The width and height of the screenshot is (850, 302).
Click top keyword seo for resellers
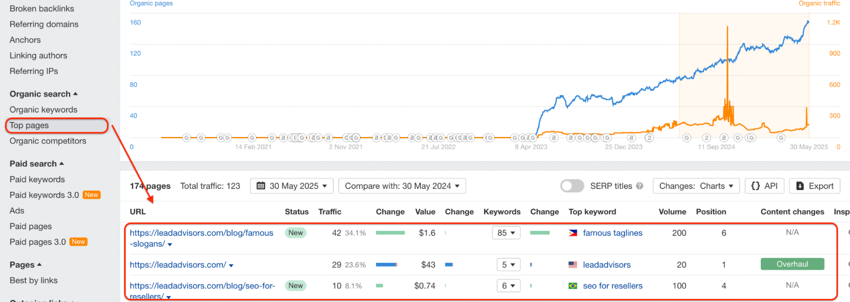click(613, 286)
